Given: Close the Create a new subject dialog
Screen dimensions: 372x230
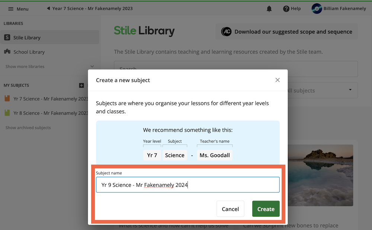Looking at the screenshot, I should pos(278,80).
